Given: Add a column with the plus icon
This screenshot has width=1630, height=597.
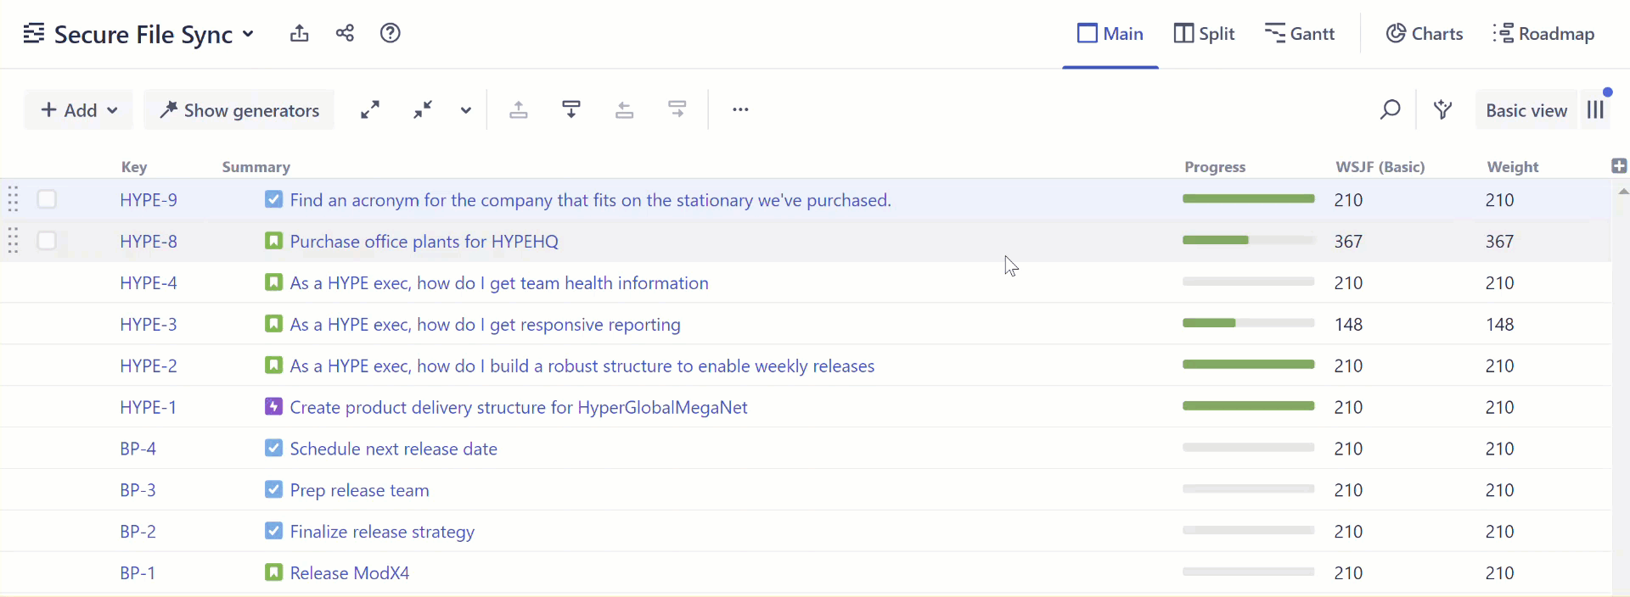Looking at the screenshot, I should tap(1619, 166).
